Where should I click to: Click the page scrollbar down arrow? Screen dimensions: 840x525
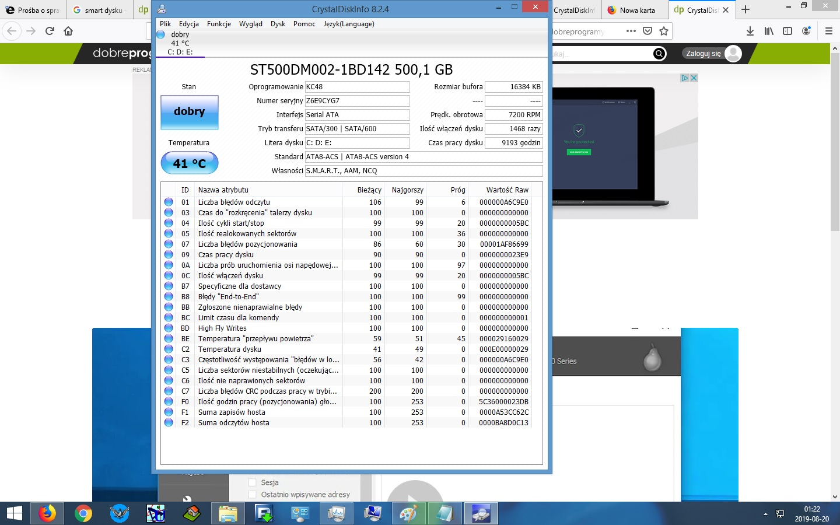[x=835, y=496]
